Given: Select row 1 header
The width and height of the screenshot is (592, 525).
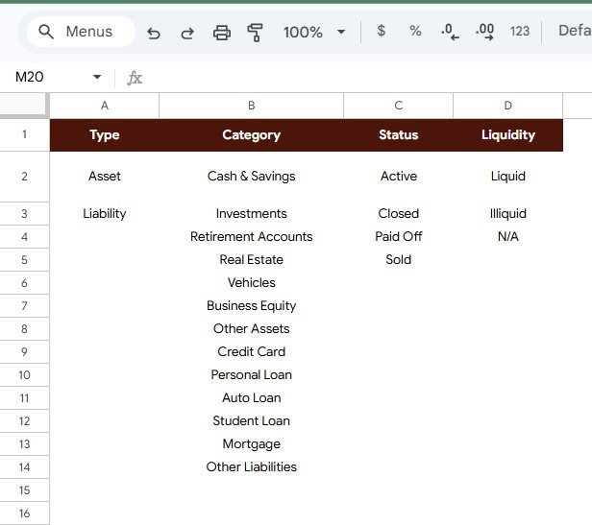Looking at the screenshot, I should click(24, 134).
